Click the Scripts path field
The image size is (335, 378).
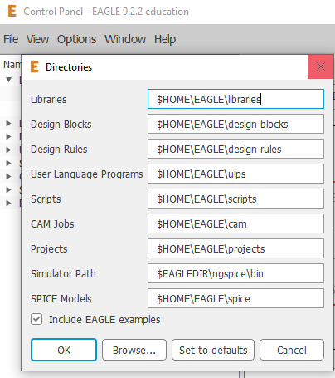coord(235,199)
